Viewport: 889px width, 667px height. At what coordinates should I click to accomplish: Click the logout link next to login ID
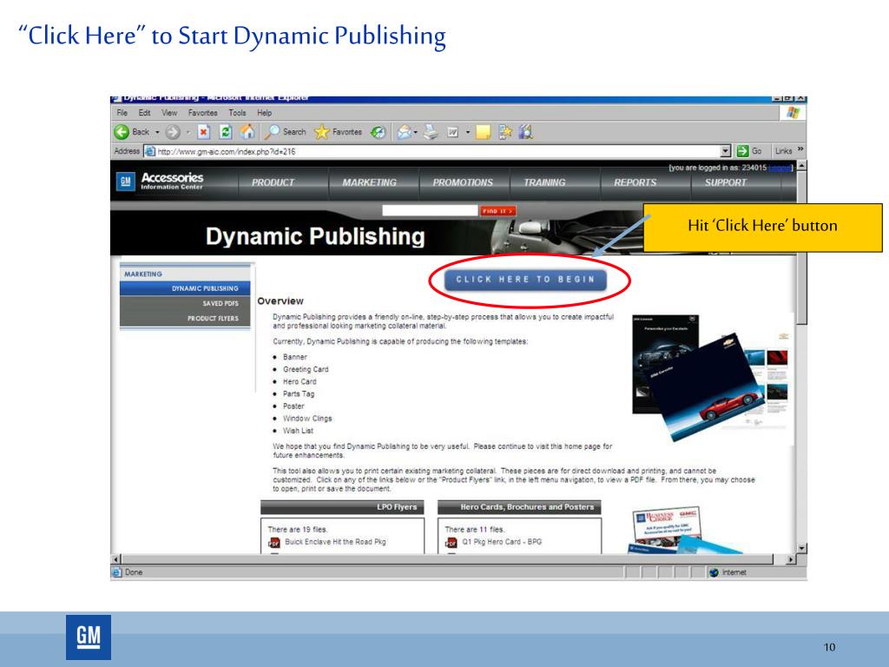[x=780, y=168]
